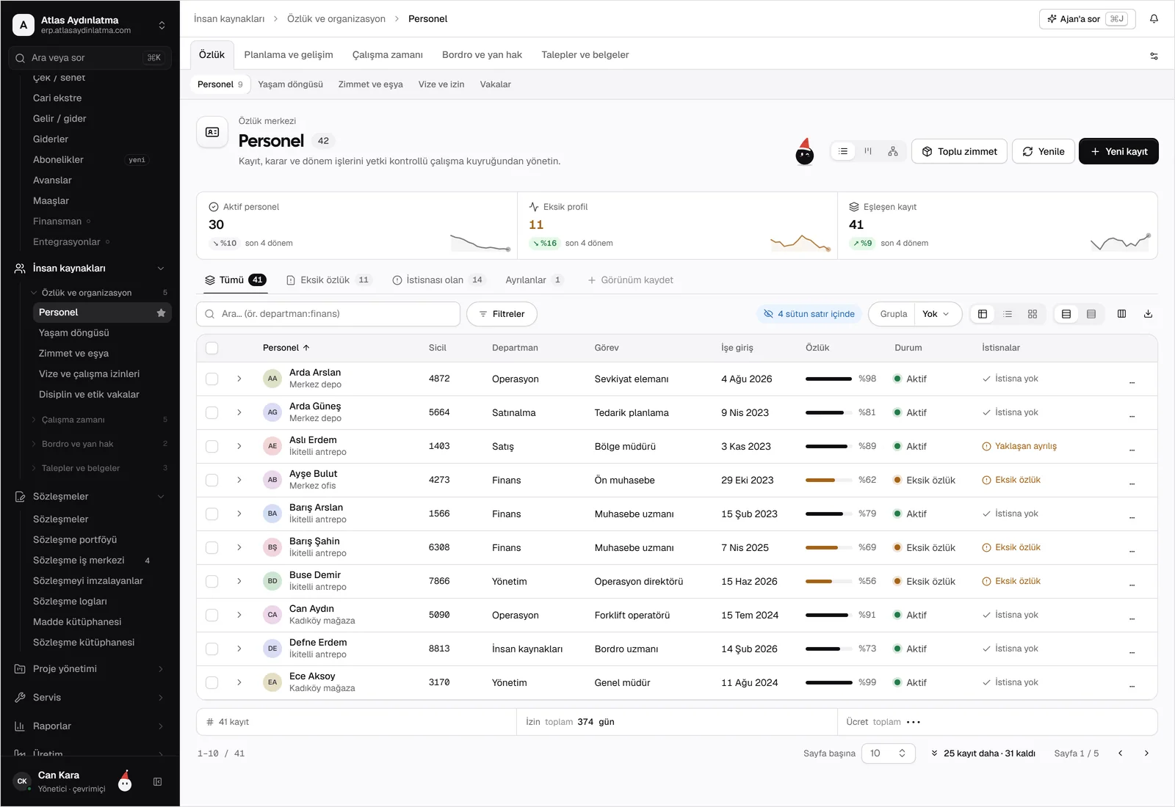Click the Yeni kayıt button
This screenshot has width=1175, height=807.
[1118, 151]
